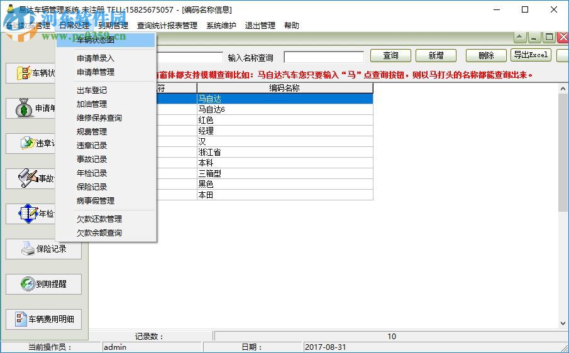Click the 到期提醒 sidebar button
The height and width of the screenshot is (353, 569).
pyautogui.click(x=43, y=284)
